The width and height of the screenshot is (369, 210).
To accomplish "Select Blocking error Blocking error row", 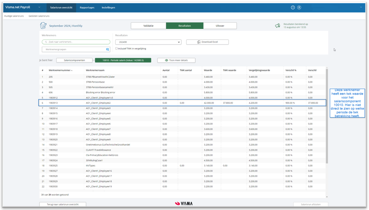I will (x=182, y=92).
